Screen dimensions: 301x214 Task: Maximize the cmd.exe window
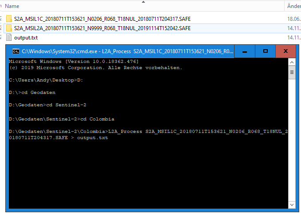coord(265,51)
